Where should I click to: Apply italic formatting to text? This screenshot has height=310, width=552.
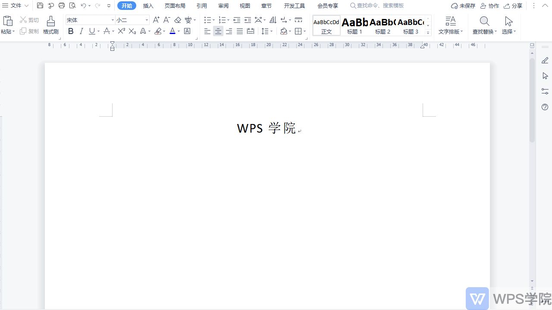point(82,31)
